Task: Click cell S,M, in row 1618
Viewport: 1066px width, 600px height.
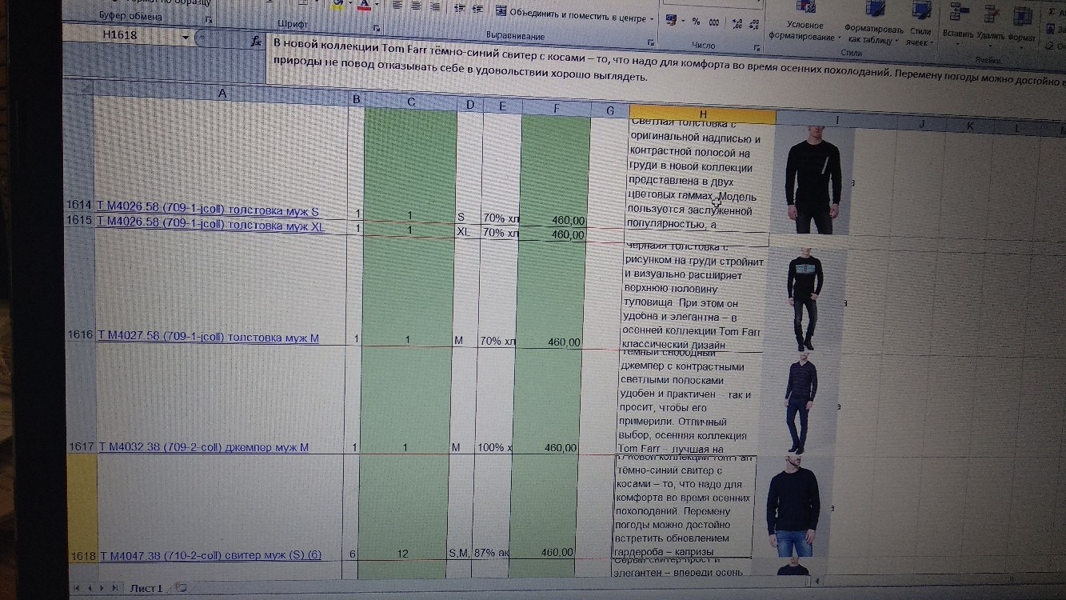Action: (459, 507)
